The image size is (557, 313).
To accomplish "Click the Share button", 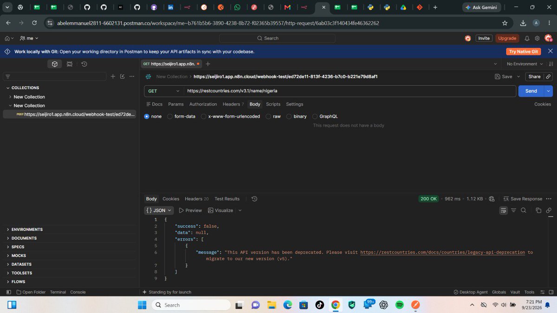I will tap(534, 77).
